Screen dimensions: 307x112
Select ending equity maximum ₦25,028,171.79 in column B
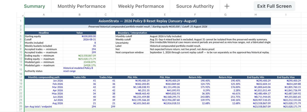[80, 59]
